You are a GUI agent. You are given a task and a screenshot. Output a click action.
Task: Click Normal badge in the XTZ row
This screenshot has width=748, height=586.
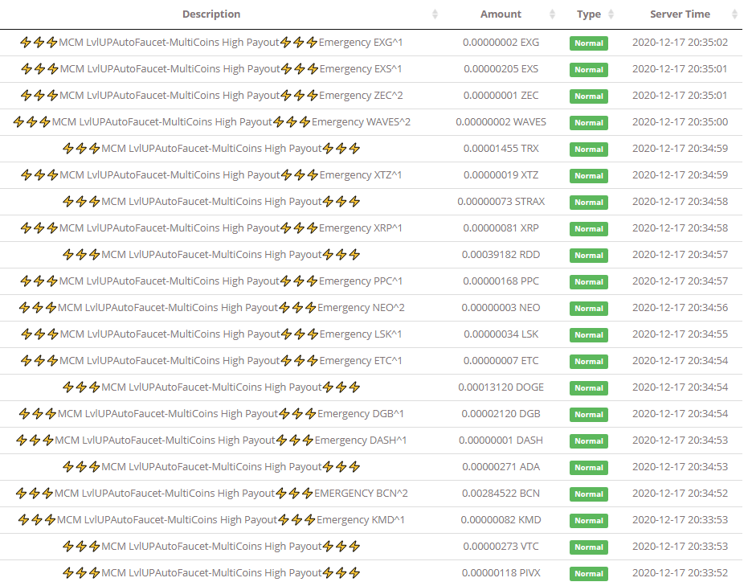(589, 175)
